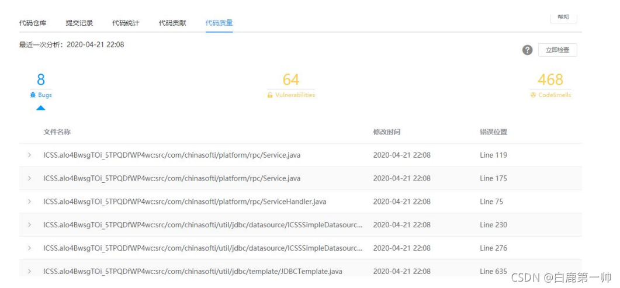This screenshot has height=288, width=620.
Task: Expand the Service.java Line 175 row
Action: (x=29, y=179)
